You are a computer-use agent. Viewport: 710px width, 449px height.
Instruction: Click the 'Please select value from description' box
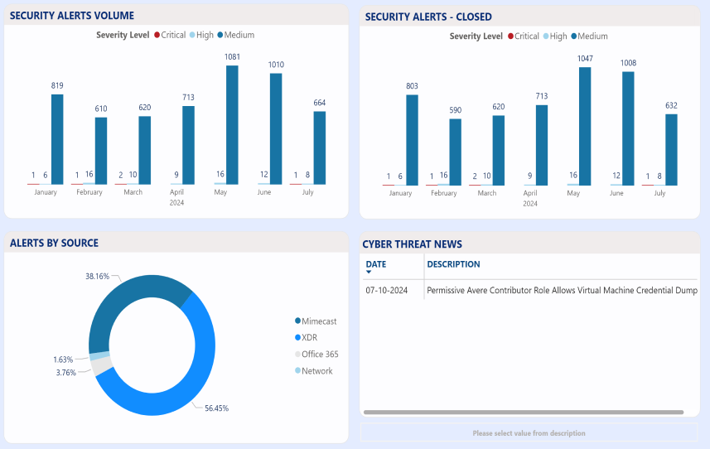pyautogui.click(x=529, y=432)
